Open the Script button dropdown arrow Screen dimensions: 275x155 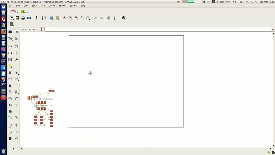pyautogui.click(x=53, y=19)
